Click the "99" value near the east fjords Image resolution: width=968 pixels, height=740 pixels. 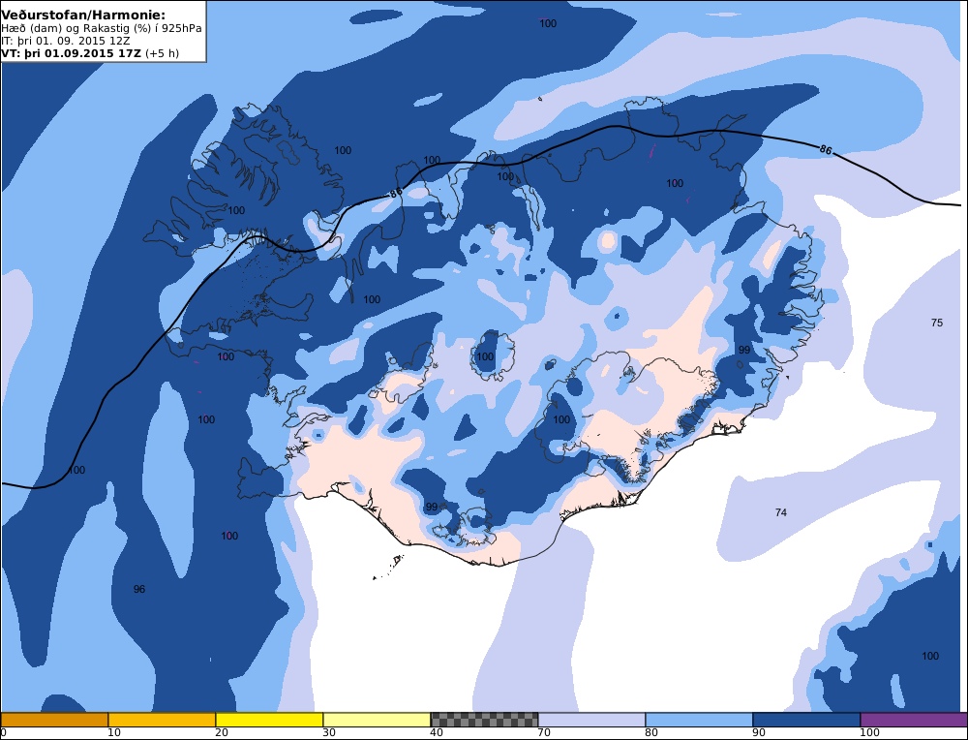click(x=744, y=350)
